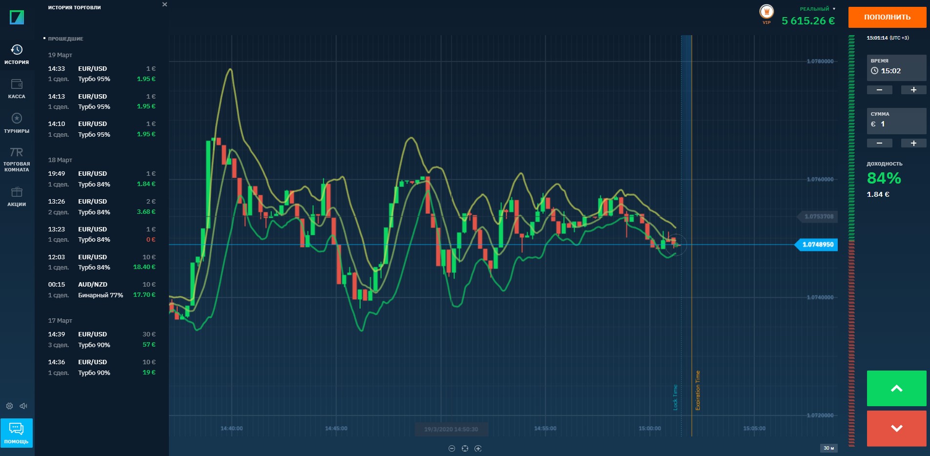Click the 1.84 € payout value
Image resolution: width=930 pixels, height=456 pixels.
(878, 194)
